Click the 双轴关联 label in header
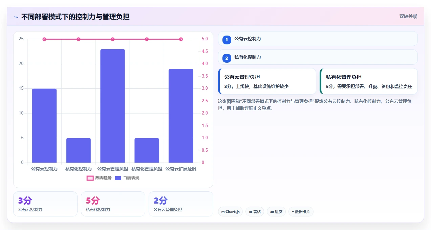 coord(408,17)
